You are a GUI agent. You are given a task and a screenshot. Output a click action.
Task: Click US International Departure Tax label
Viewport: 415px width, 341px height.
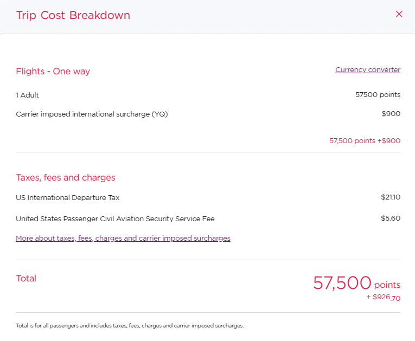[x=68, y=198]
